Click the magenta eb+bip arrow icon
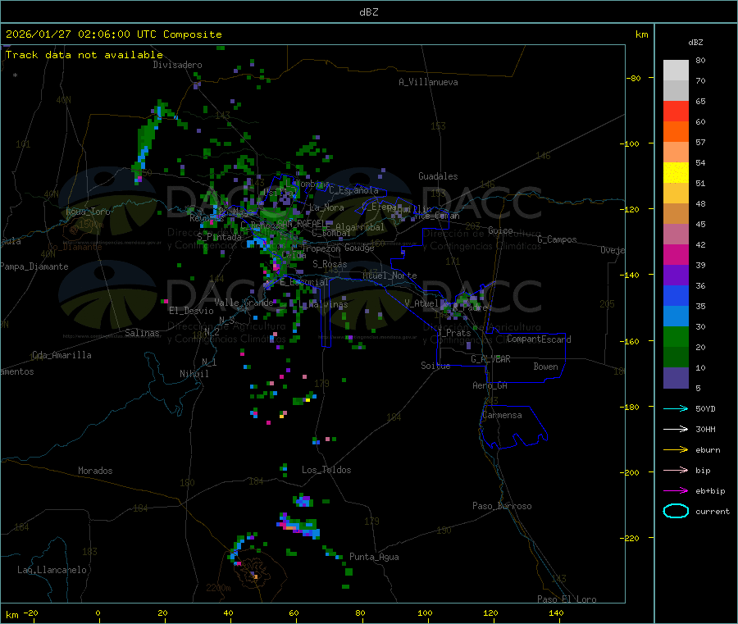 click(676, 490)
